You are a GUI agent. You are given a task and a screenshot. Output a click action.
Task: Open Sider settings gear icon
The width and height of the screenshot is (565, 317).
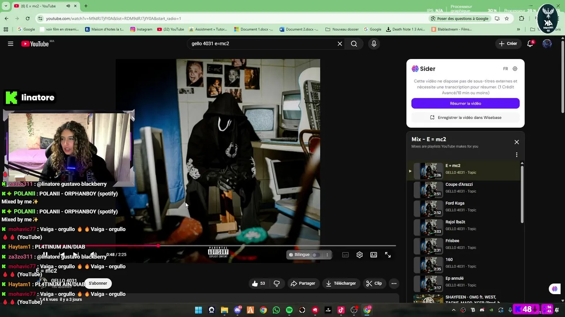(515, 69)
